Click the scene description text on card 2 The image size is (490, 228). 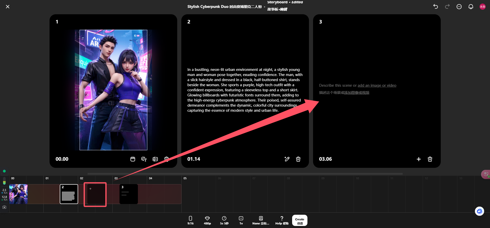point(245,90)
